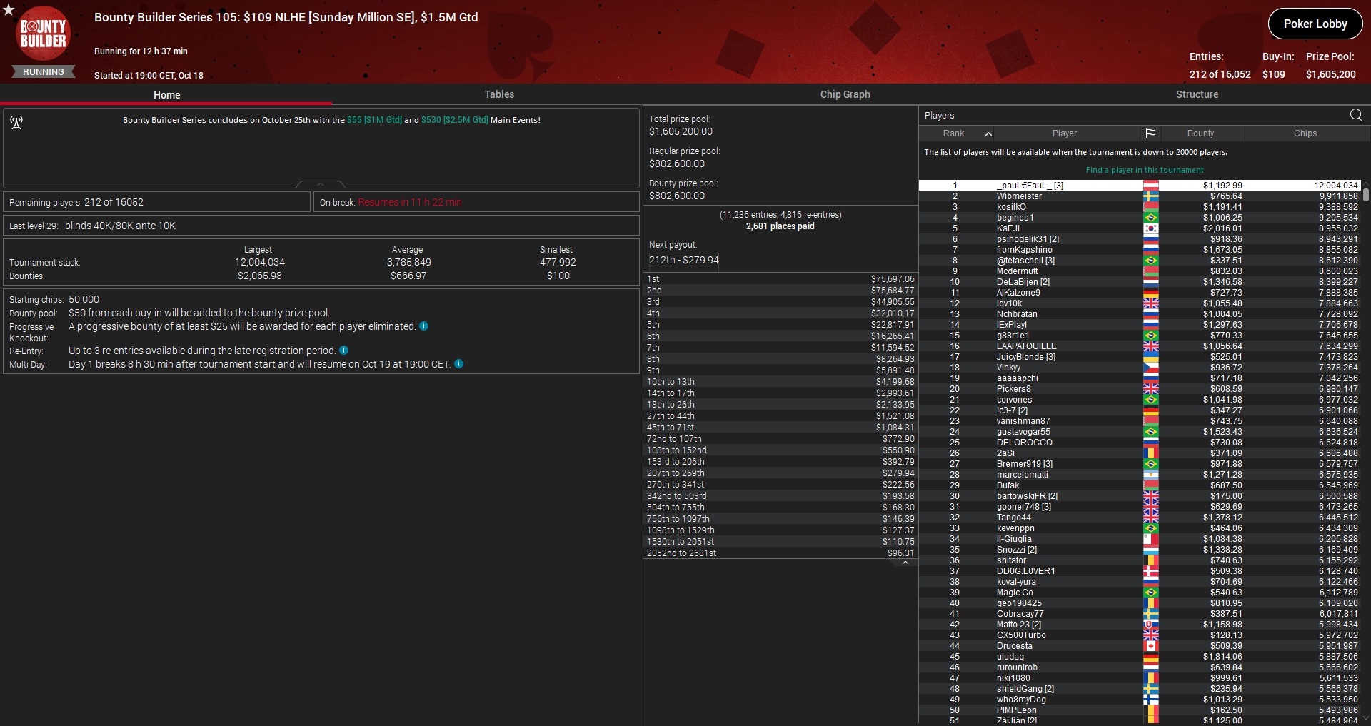Click the players list scrollbar thumb

(x=1366, y=194)
